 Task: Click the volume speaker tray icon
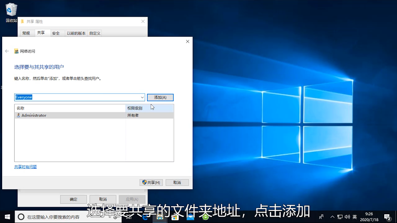coord(347,217)
